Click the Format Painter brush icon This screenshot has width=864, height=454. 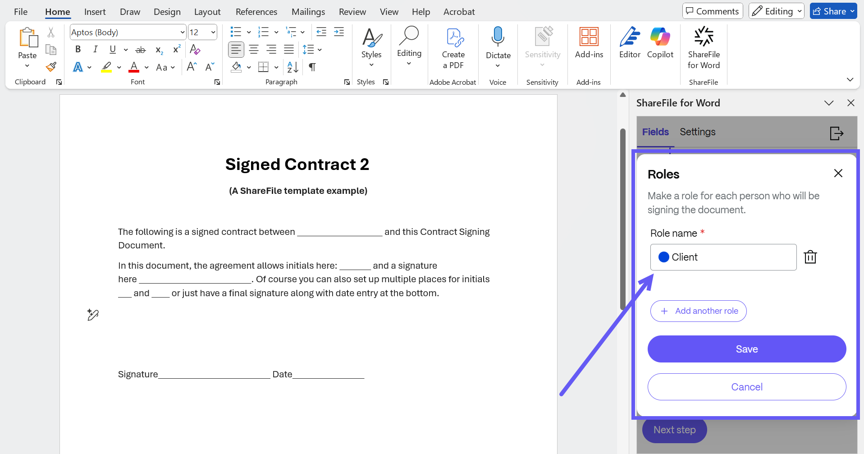click(x=51, y=67)
